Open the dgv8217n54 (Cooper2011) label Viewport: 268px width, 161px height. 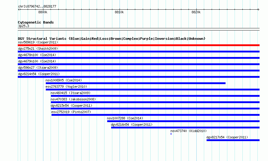click(227, 137)
